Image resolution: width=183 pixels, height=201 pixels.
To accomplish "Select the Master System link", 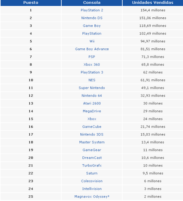I will click(92, 142).
